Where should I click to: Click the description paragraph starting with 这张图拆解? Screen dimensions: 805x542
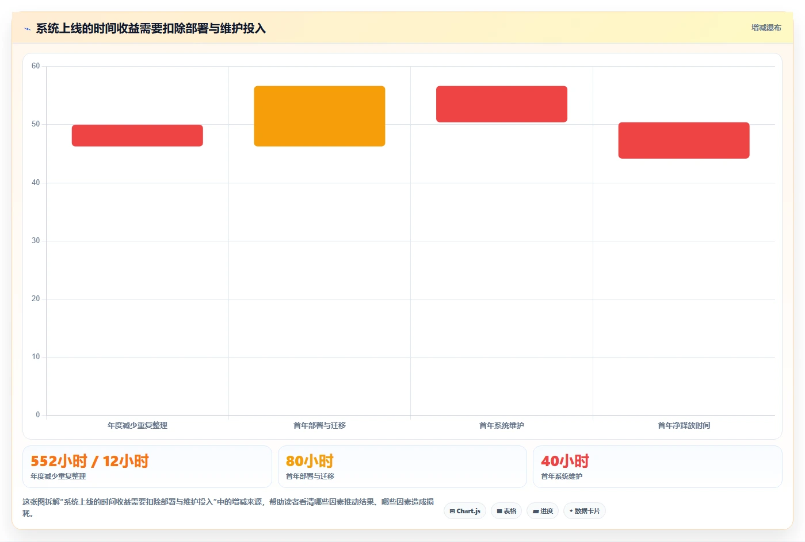click(x=228, y=508)
